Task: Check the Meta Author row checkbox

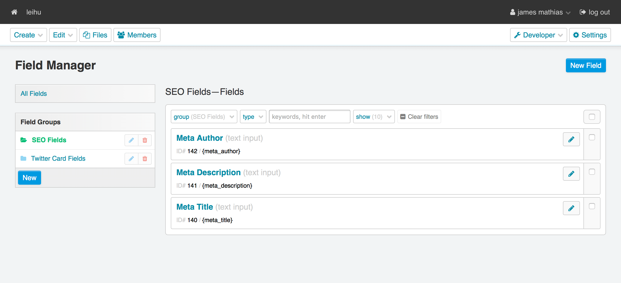Action: click(592, 138)
